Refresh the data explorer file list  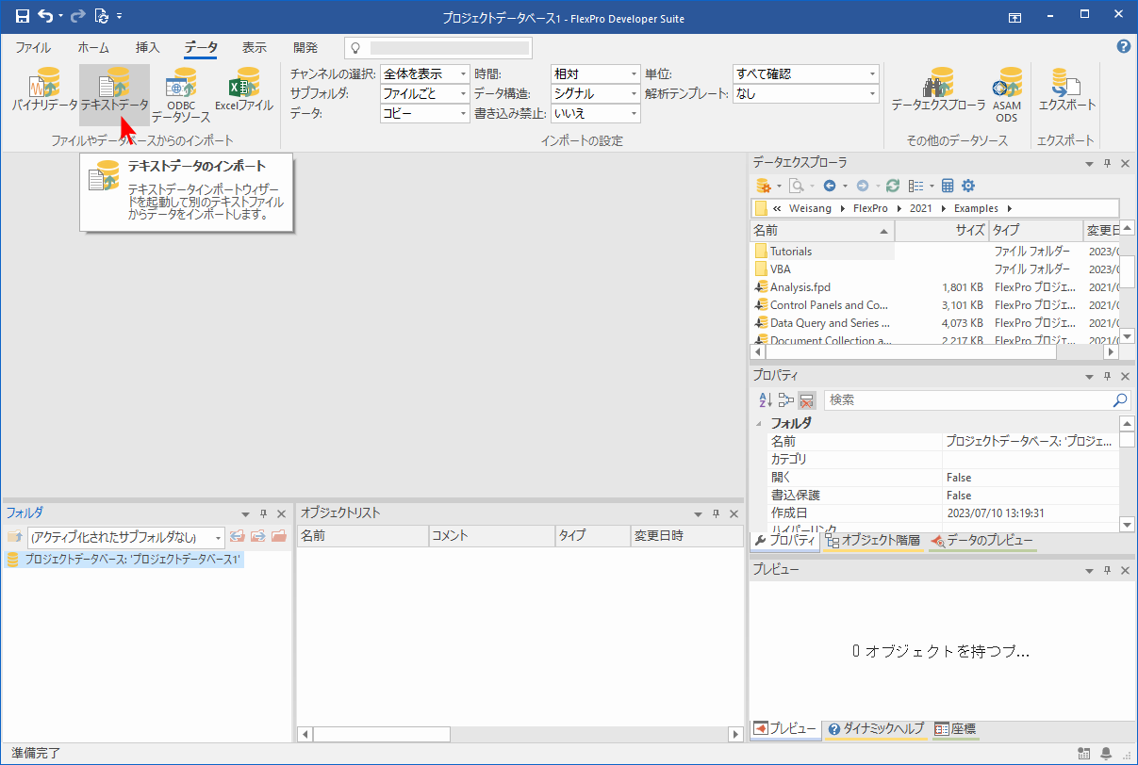[x=892, y=186]
